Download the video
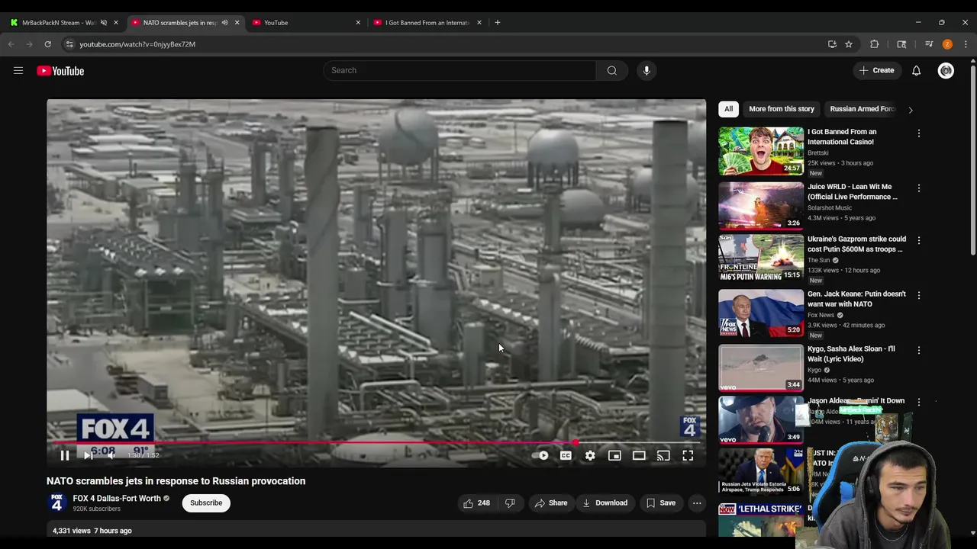977x549 pixels. pyautogui.click(x=605, y=503)
